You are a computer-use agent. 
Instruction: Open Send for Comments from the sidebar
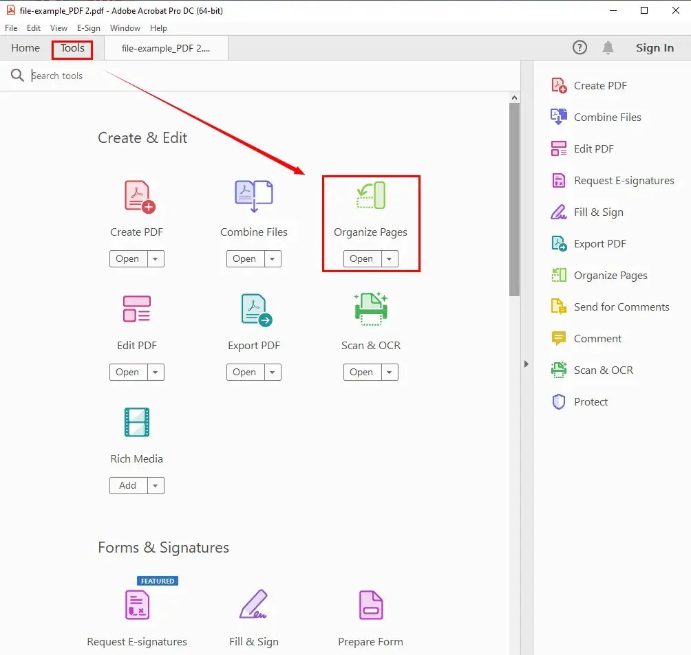pos(621,307)
